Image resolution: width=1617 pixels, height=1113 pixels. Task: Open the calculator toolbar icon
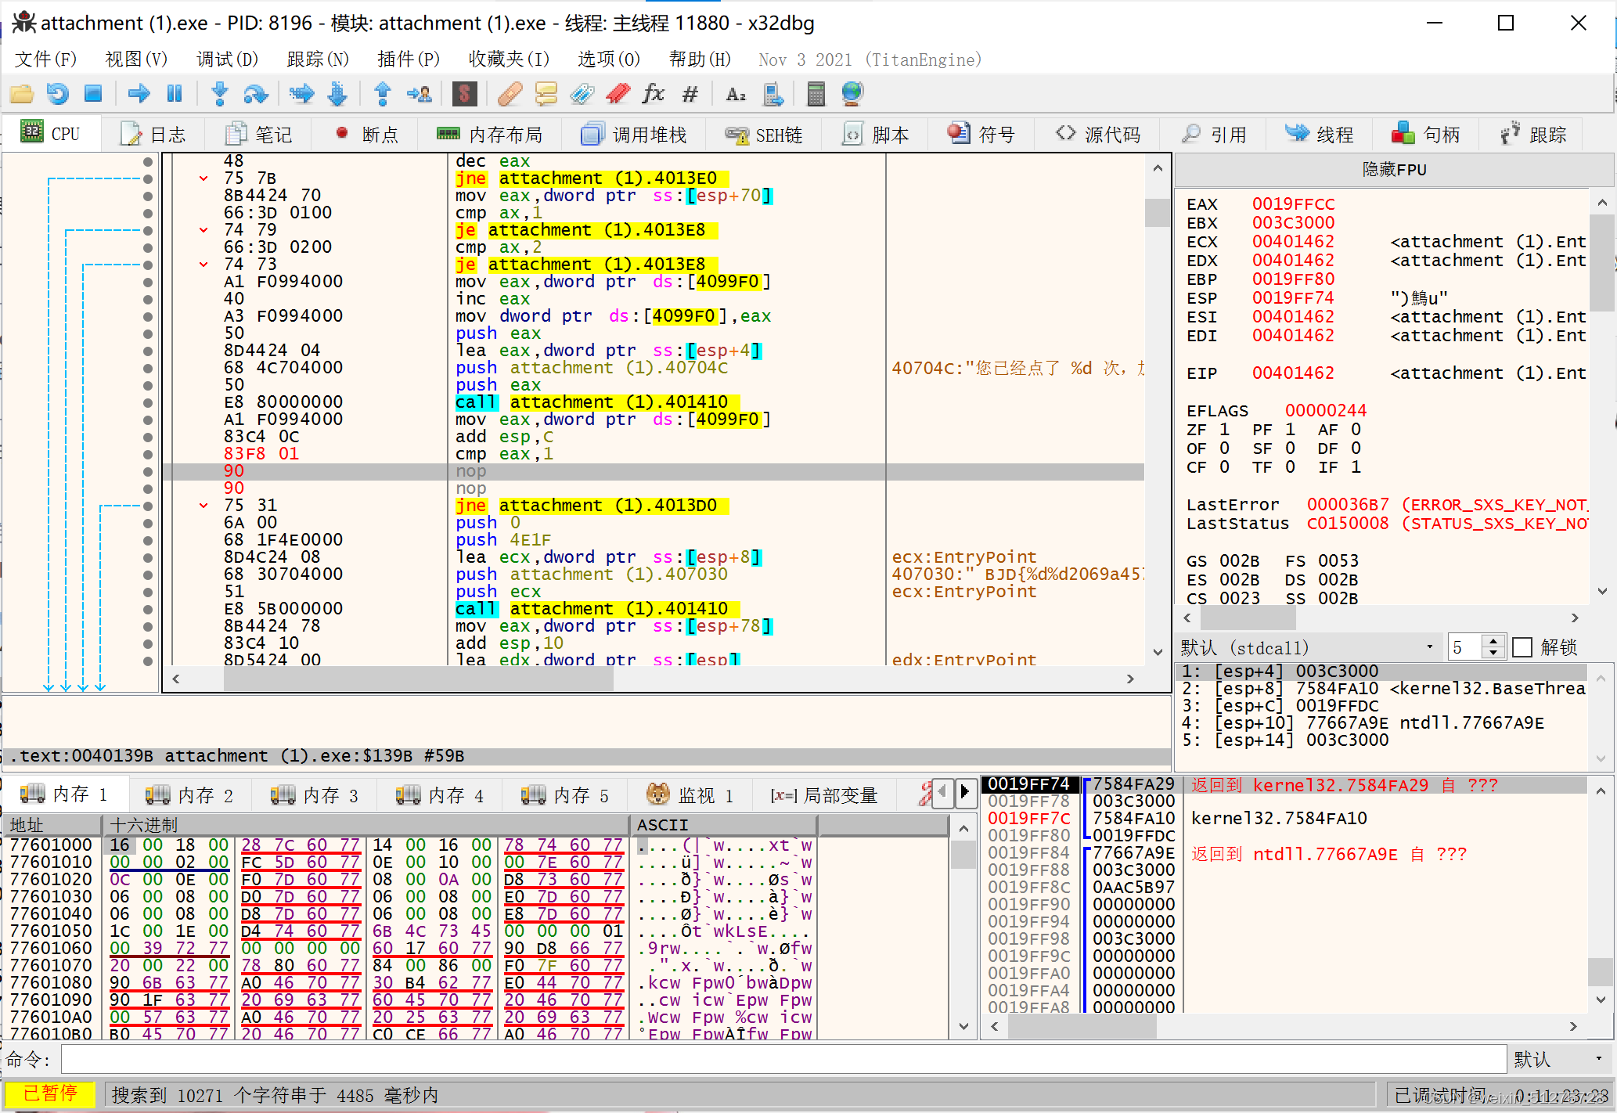(x=816, y=94)
